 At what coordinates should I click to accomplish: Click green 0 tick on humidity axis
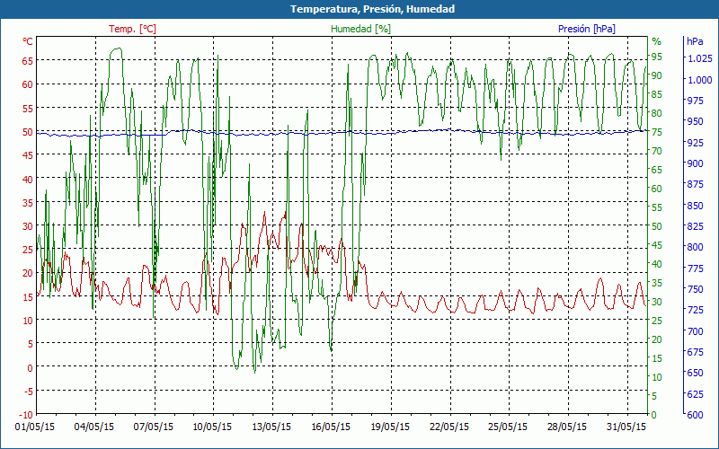tap(654, 415)
